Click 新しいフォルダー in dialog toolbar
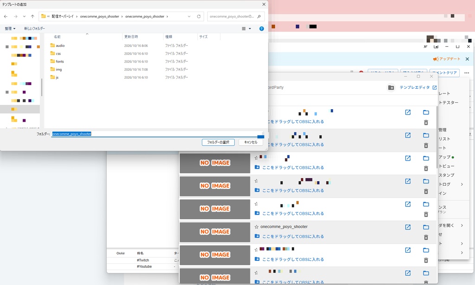475x285 pixels. [34, 28]
